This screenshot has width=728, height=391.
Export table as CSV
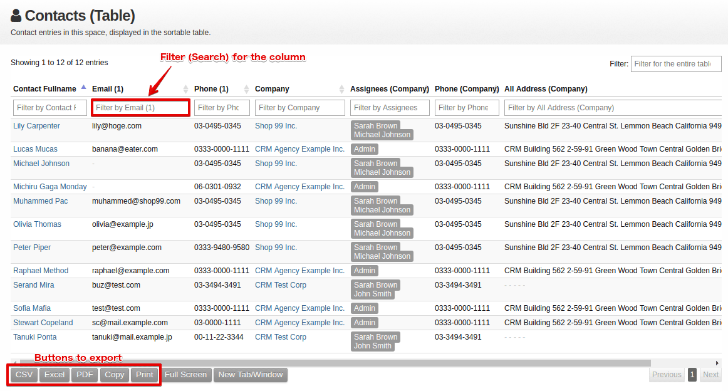pyautogui.click(x=24, y=375)
